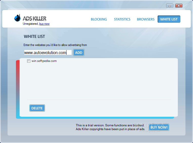
Task: Click the website address input field
Action: [x=48, y=53]
